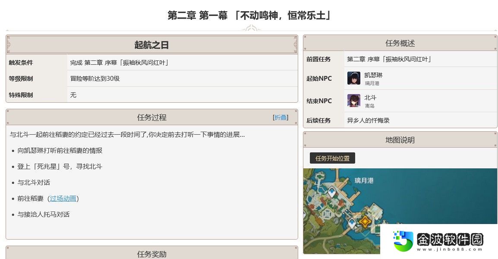498x259 pixels.
Task: Click the 地图说明 panel header
Action: click(x=400, y=140)
